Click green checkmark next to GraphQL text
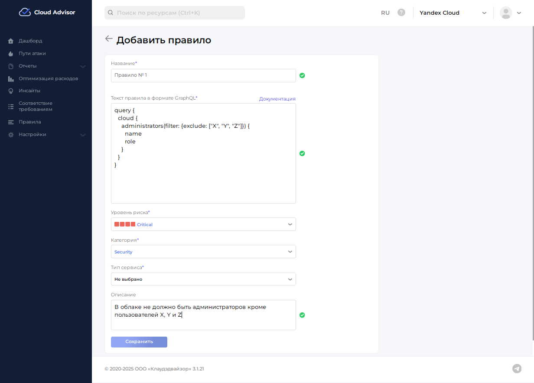 point(302,153)
